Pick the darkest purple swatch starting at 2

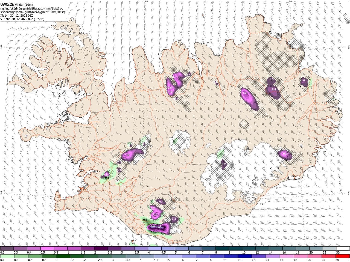pos(101,248)
